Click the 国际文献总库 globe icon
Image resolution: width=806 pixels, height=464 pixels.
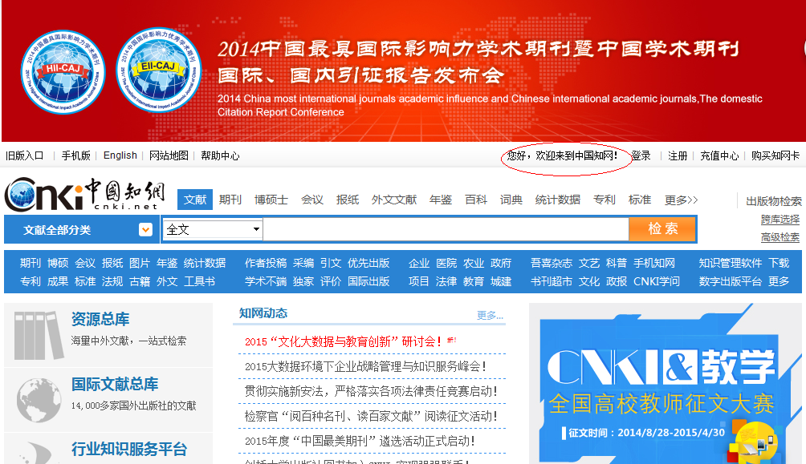click(39, 401)
